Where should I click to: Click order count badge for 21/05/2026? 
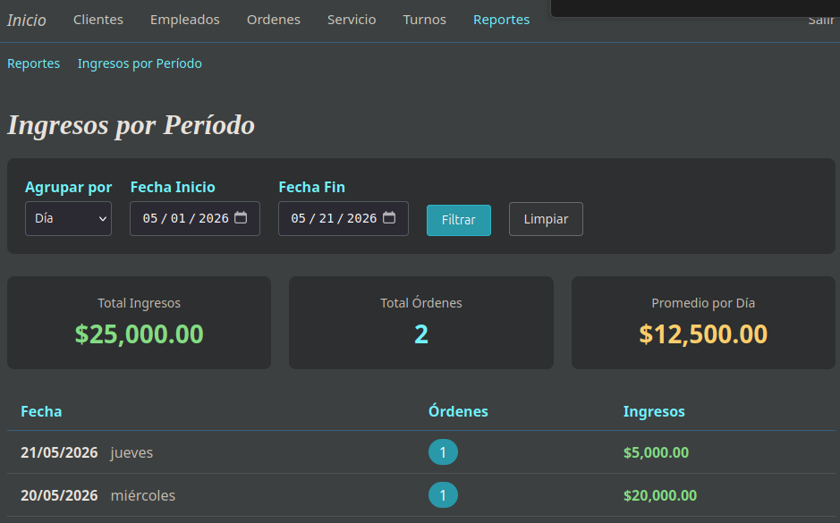click(x=443, y=452)
